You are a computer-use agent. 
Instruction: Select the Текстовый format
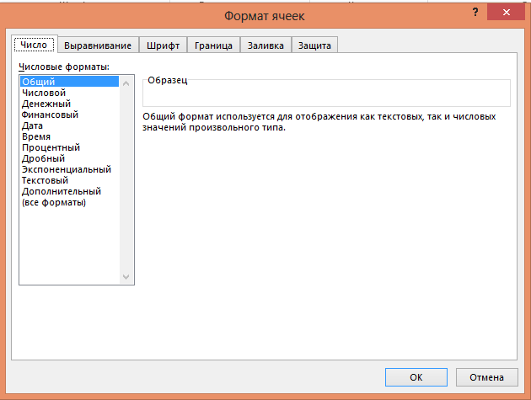pyautogui.click(x=69, y=180)
